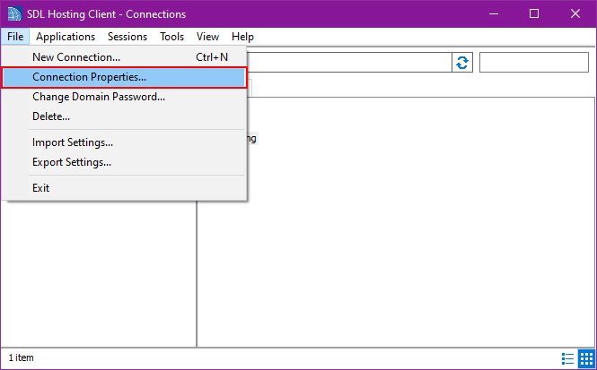Switch to large icons grid view
This screenshot has height=370, width=597.
pos(585,358)
